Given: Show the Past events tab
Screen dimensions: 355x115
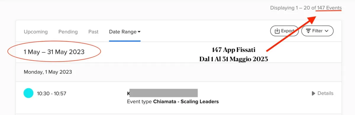Looking at the screenshot, I should (x=93, y=32).
